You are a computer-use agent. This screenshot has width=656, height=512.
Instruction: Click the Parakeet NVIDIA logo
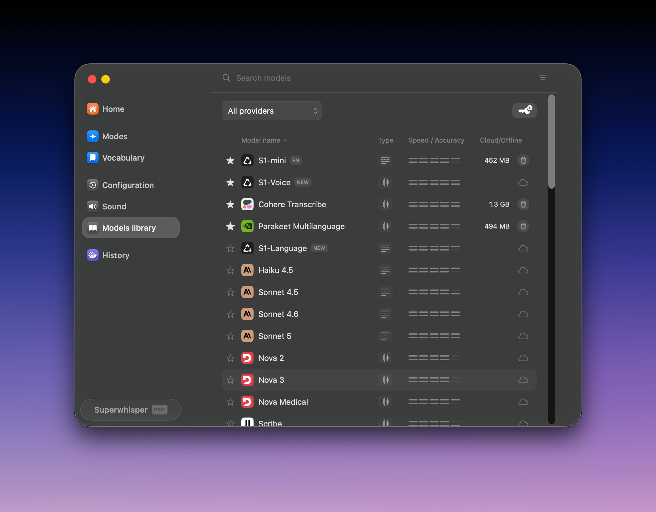pyautogui.click(x=247, y=226)
